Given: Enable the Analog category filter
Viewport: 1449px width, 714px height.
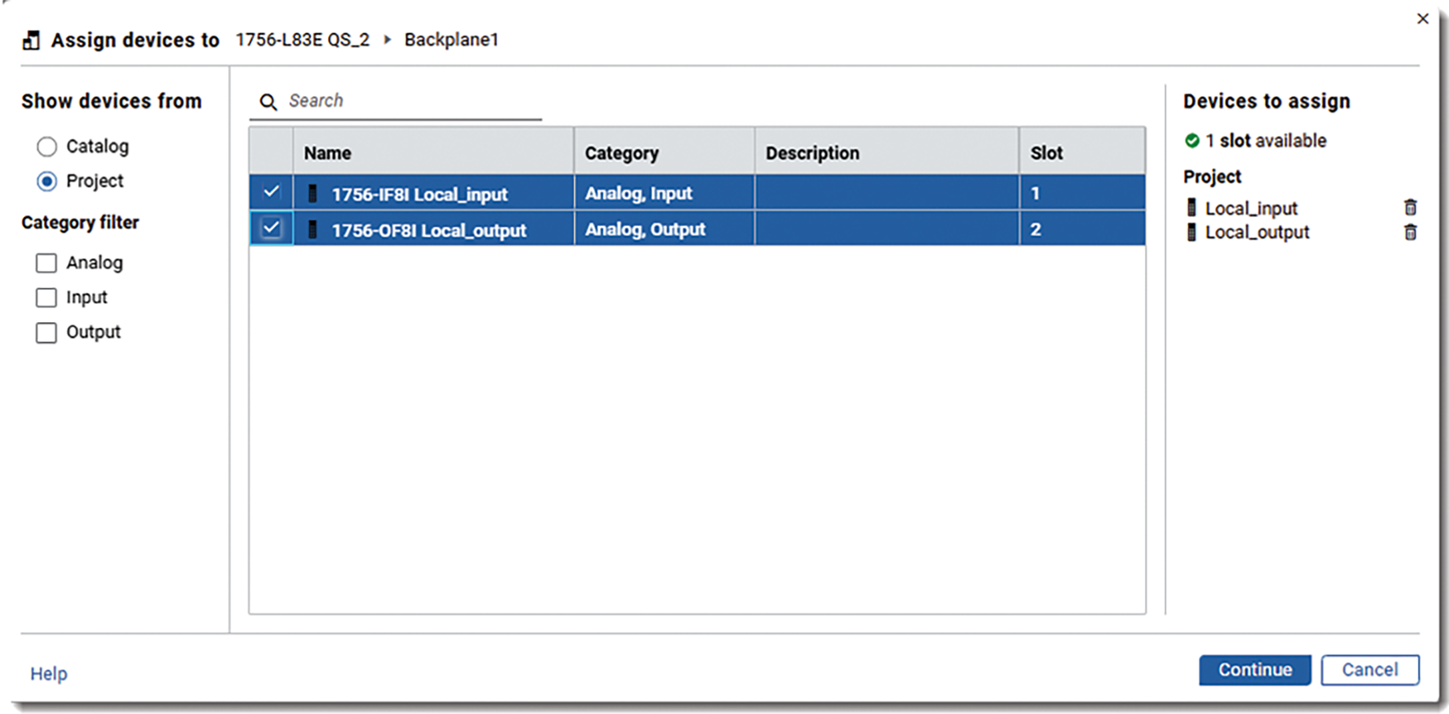Looking at the screenshot, I should (x=46, y=263).
